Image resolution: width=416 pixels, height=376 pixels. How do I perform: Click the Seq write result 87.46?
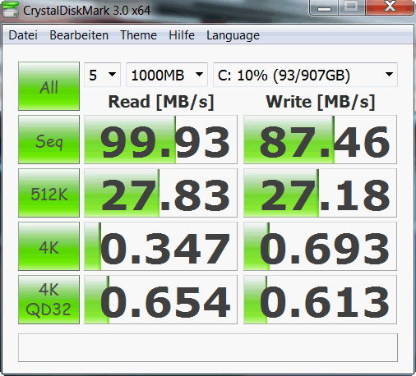click(320, 140)
